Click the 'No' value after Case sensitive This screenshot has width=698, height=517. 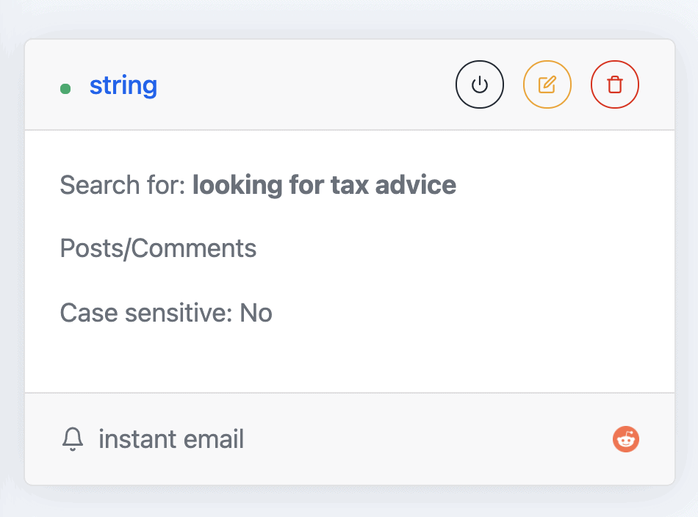(256, 313)
